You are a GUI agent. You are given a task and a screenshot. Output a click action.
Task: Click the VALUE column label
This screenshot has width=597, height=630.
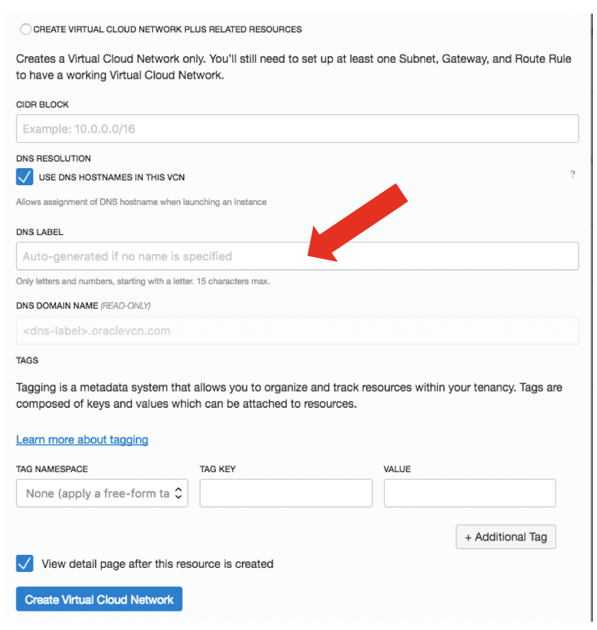[398, 469]
